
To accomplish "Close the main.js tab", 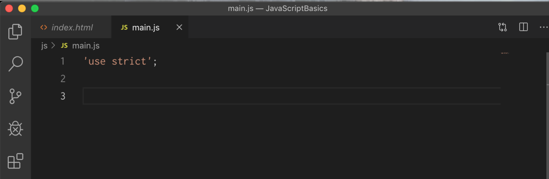I will coord(179,27).
